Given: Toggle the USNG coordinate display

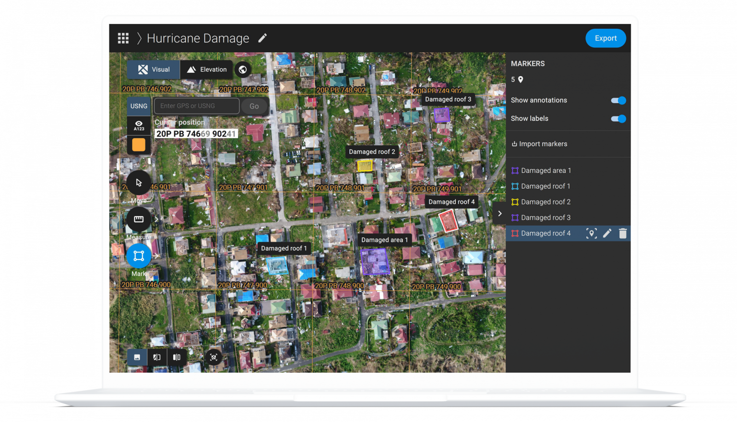Looking at the screenshot, I should pos(139,106).
